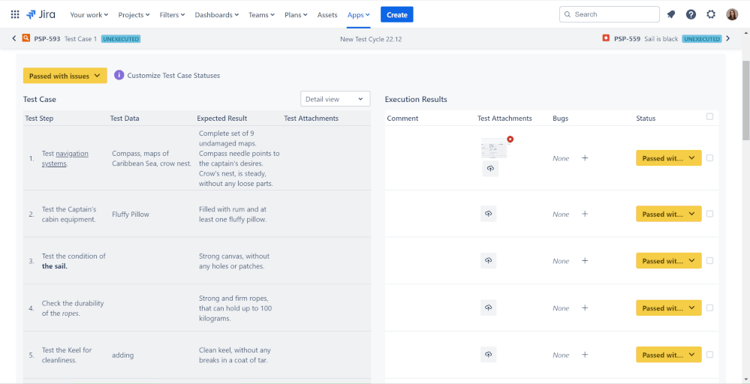Open the user profile avatar

(x=732, y=14)
